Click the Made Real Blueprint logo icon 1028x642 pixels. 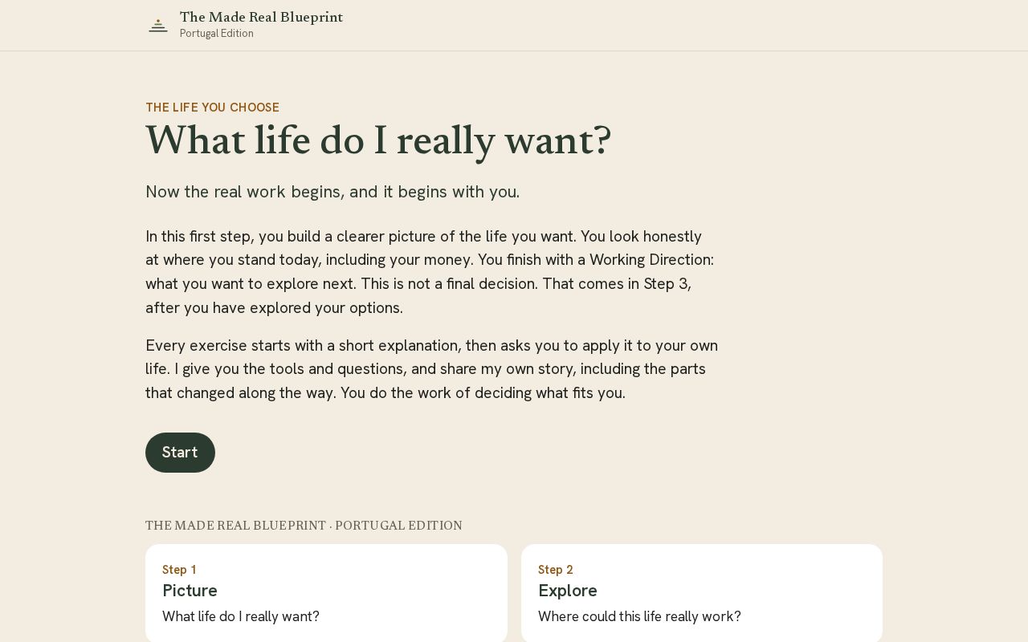pyautogui.click(x=158, y=26)
